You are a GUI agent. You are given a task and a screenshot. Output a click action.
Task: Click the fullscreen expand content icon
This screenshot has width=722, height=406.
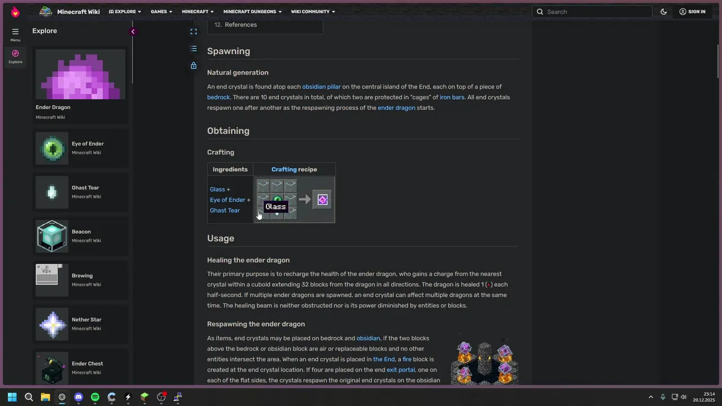point(193,32)
